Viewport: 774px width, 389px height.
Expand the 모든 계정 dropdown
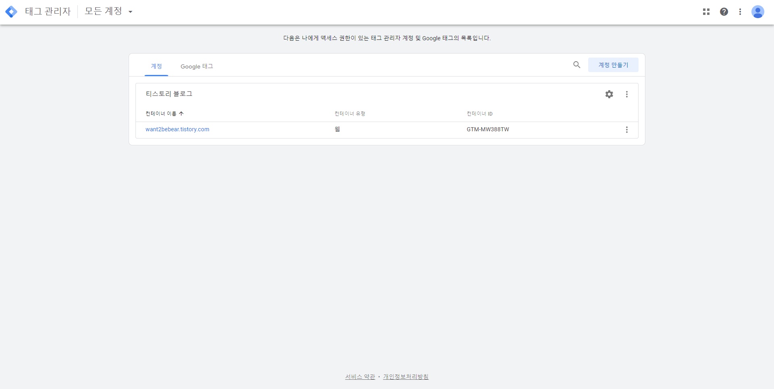click(x=108, y=12)
